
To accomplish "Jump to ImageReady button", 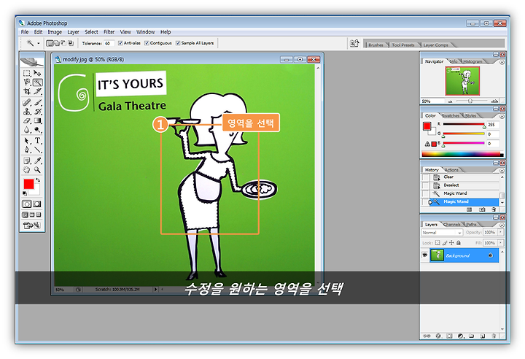I will (32, 225).
